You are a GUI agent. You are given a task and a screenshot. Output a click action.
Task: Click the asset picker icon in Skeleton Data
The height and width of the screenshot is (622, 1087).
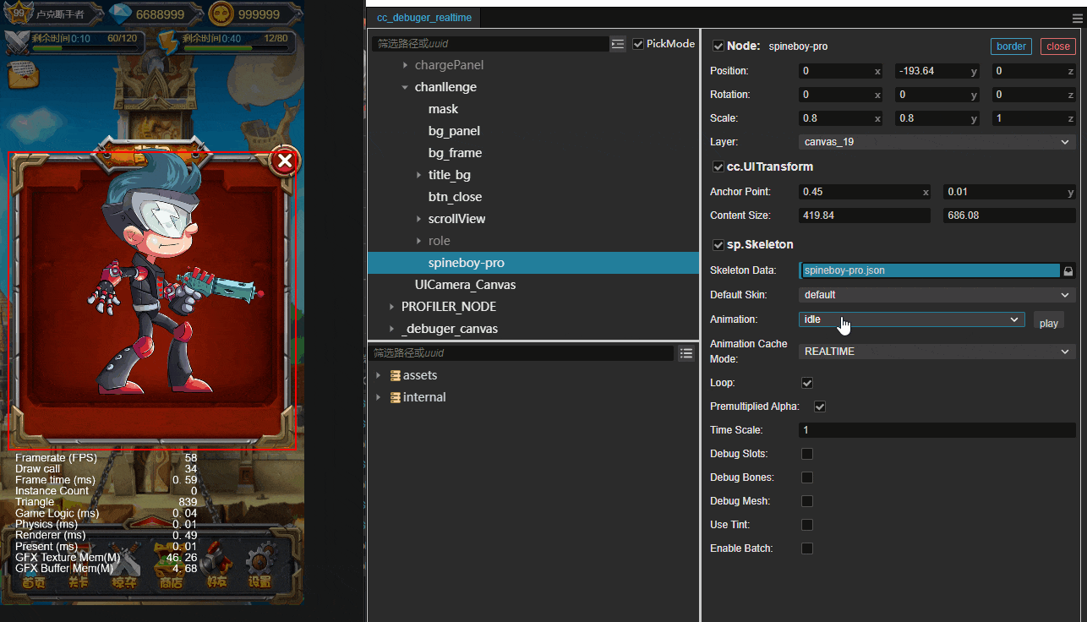pyautogui.click(x=1068, y=271)
